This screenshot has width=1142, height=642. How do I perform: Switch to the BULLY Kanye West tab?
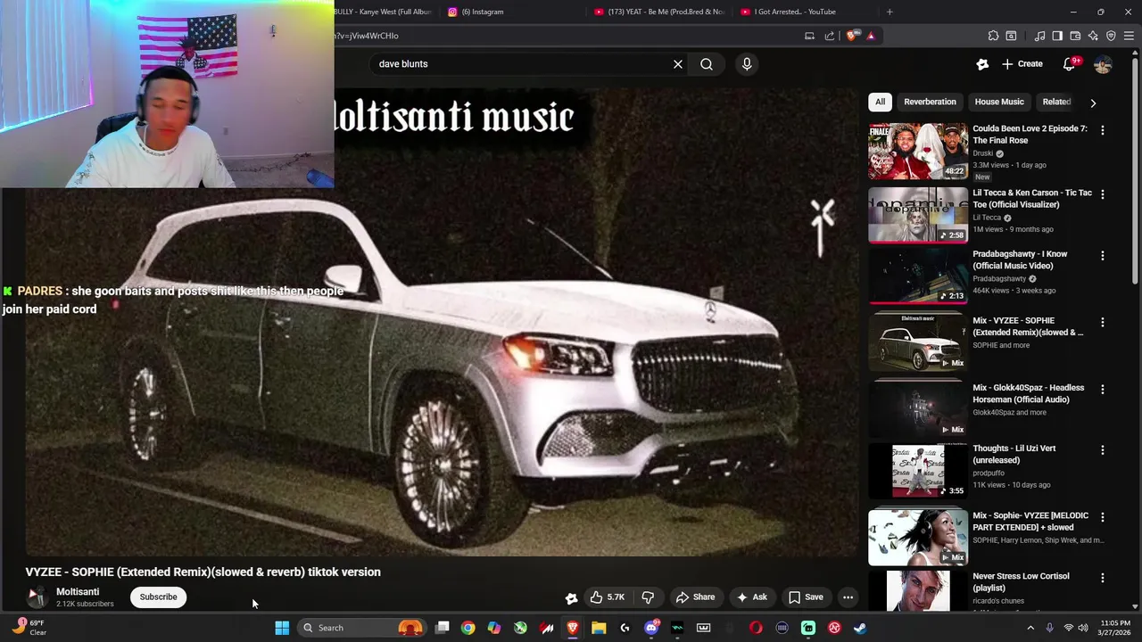coord(385,12)
